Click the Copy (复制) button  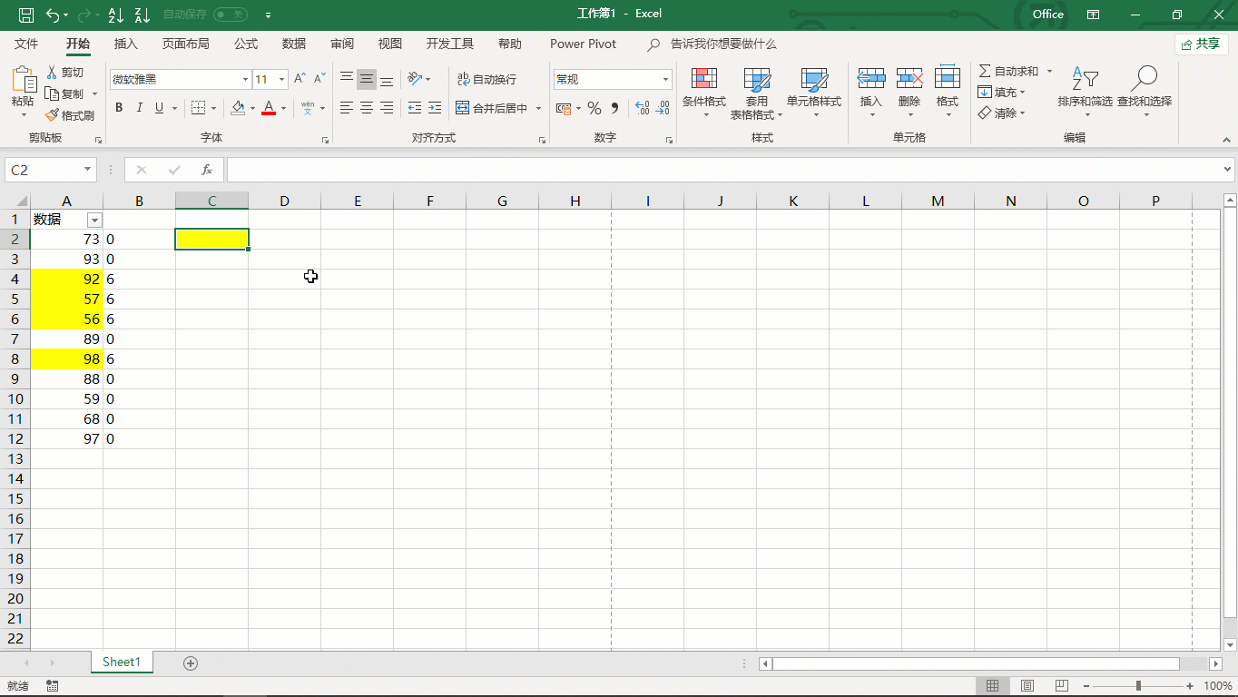tap(64, 94)
